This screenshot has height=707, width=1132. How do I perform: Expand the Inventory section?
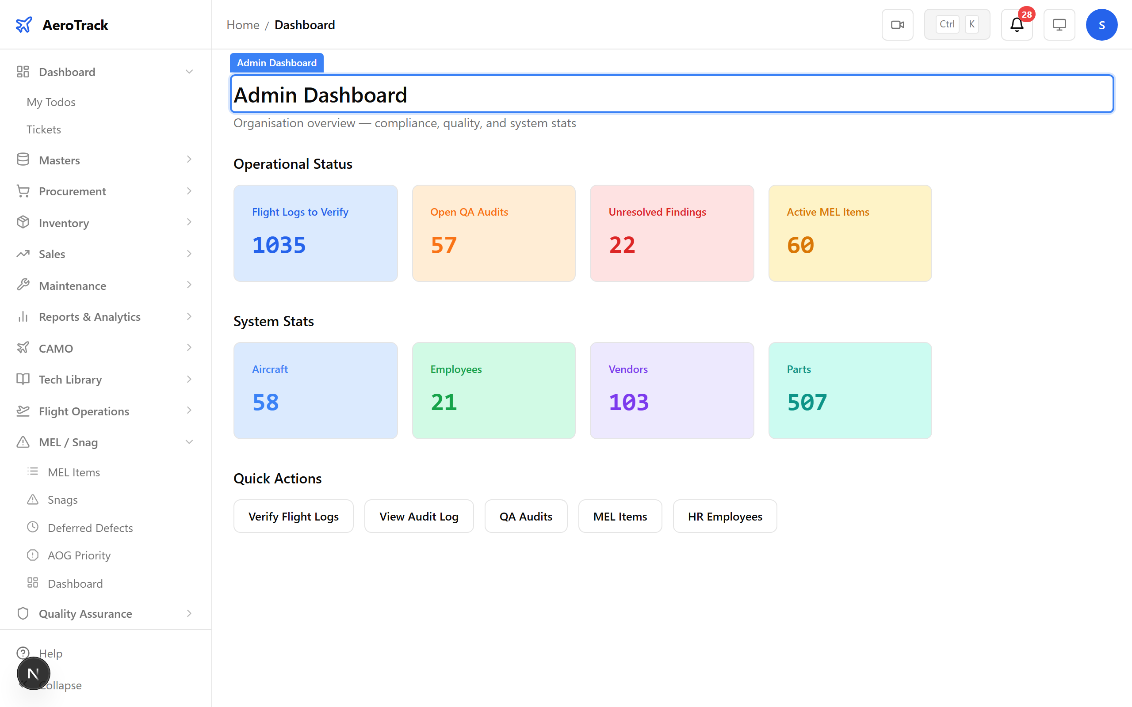[189, 222]
